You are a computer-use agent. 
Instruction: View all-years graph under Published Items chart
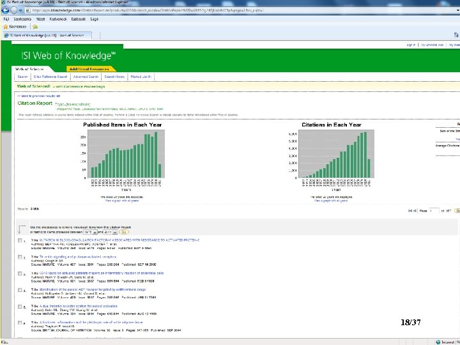(x=122, y=201)
